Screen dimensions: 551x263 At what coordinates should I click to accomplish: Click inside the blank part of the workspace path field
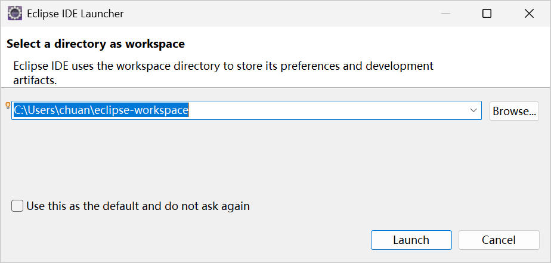[x=327, y=110]
